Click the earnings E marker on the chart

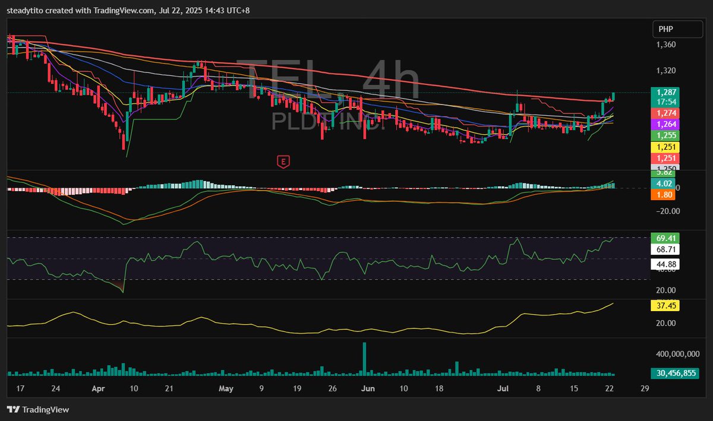(x=284, y=161)
